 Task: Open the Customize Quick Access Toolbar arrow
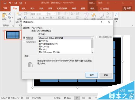[25, 3]
